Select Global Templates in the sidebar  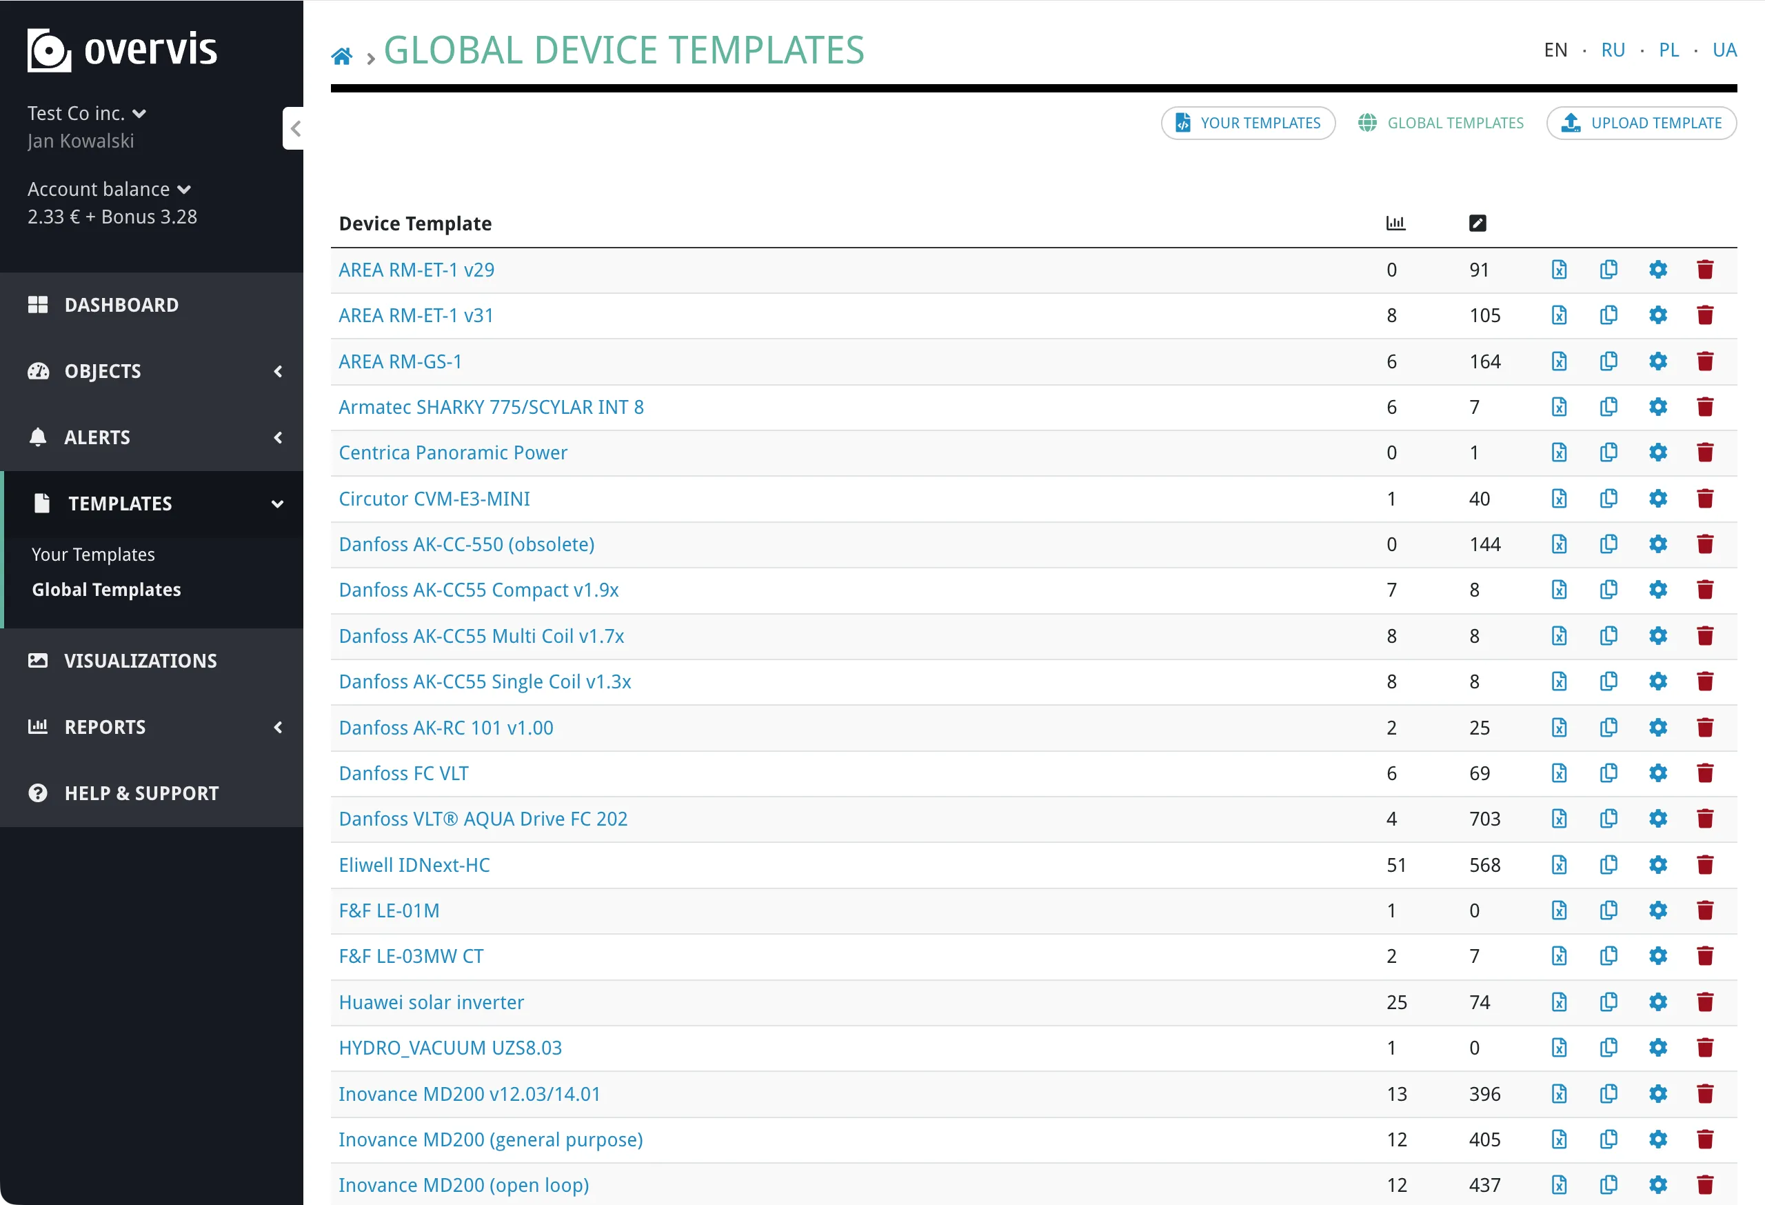(x=106, y=590)
